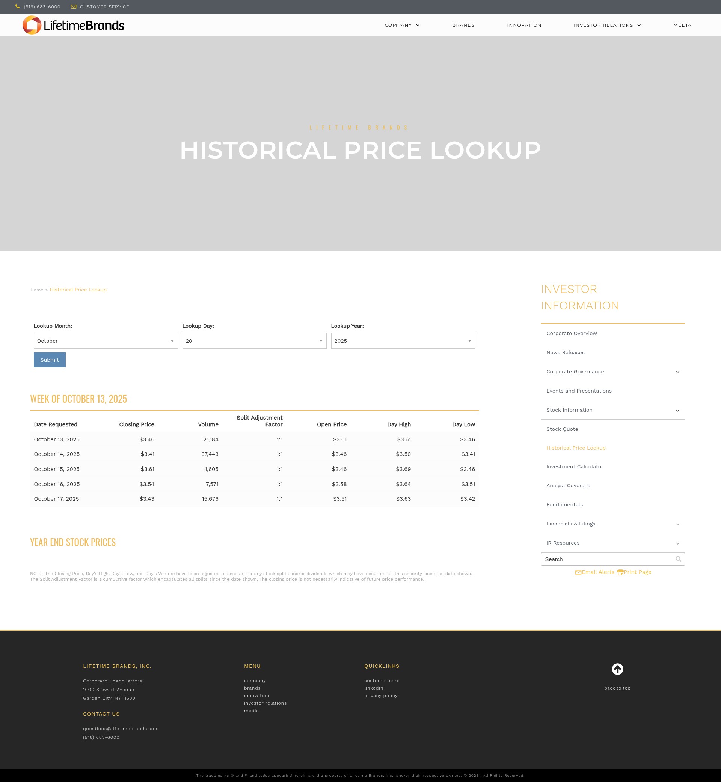The height and width of the screenshot is (782, 721).
Task: Click footer innovation menu link
Action: pos(256,696)
